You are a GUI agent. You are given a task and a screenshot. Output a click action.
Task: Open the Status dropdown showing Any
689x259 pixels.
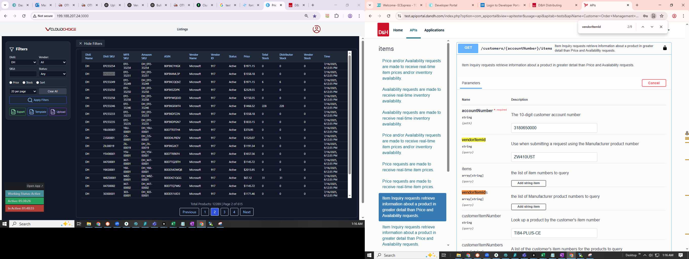click(53, 74)
